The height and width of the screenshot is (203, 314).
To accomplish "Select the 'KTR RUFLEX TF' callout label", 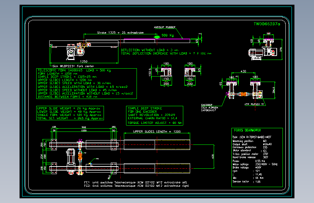I will pos(254,104).
